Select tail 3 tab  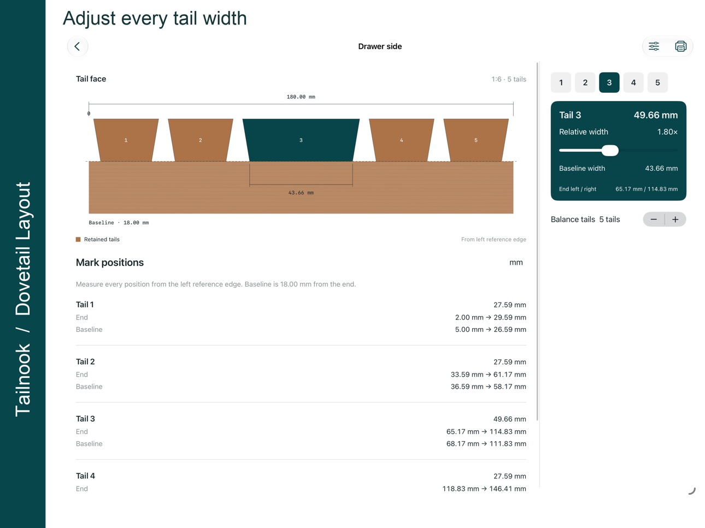coord(609,82)
